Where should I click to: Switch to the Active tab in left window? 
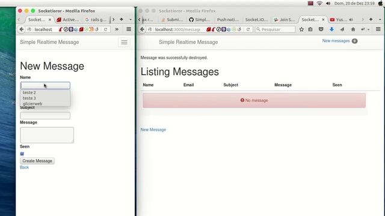coord(68,20)
